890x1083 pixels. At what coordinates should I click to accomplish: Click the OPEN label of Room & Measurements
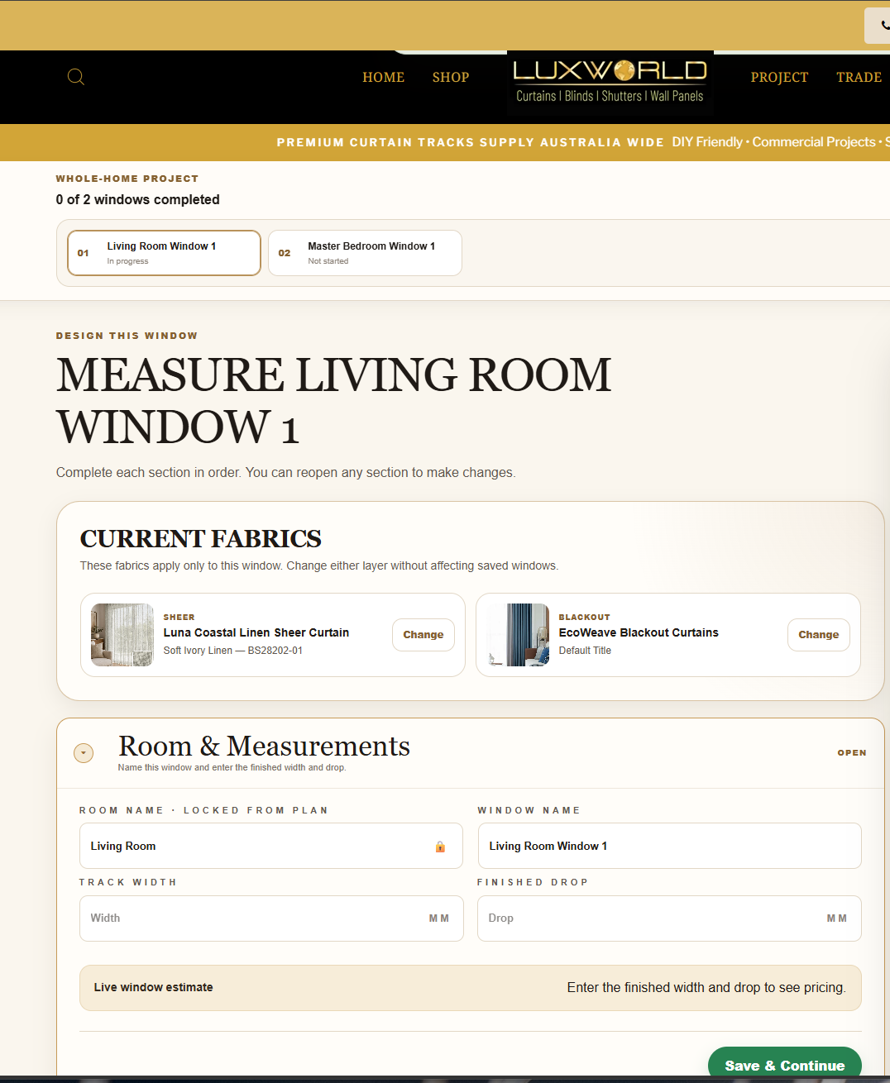(852, 753)
